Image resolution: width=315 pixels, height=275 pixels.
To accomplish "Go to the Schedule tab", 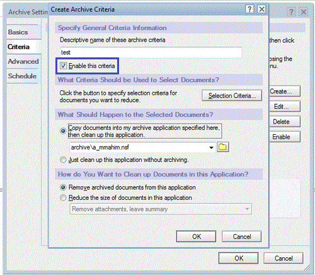I will pyautogui.click(x=23, y=76).
